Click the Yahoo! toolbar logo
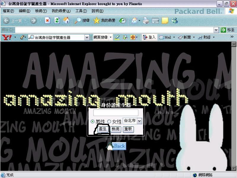The width and height of the screenshot is (237, 178). click(x=7, y=37)
